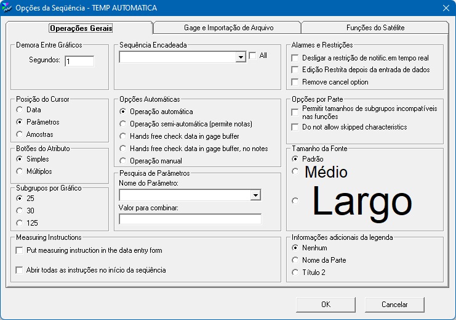Switch to the Operações Gerais tab
Screen dimensions: 456x320
81,28
